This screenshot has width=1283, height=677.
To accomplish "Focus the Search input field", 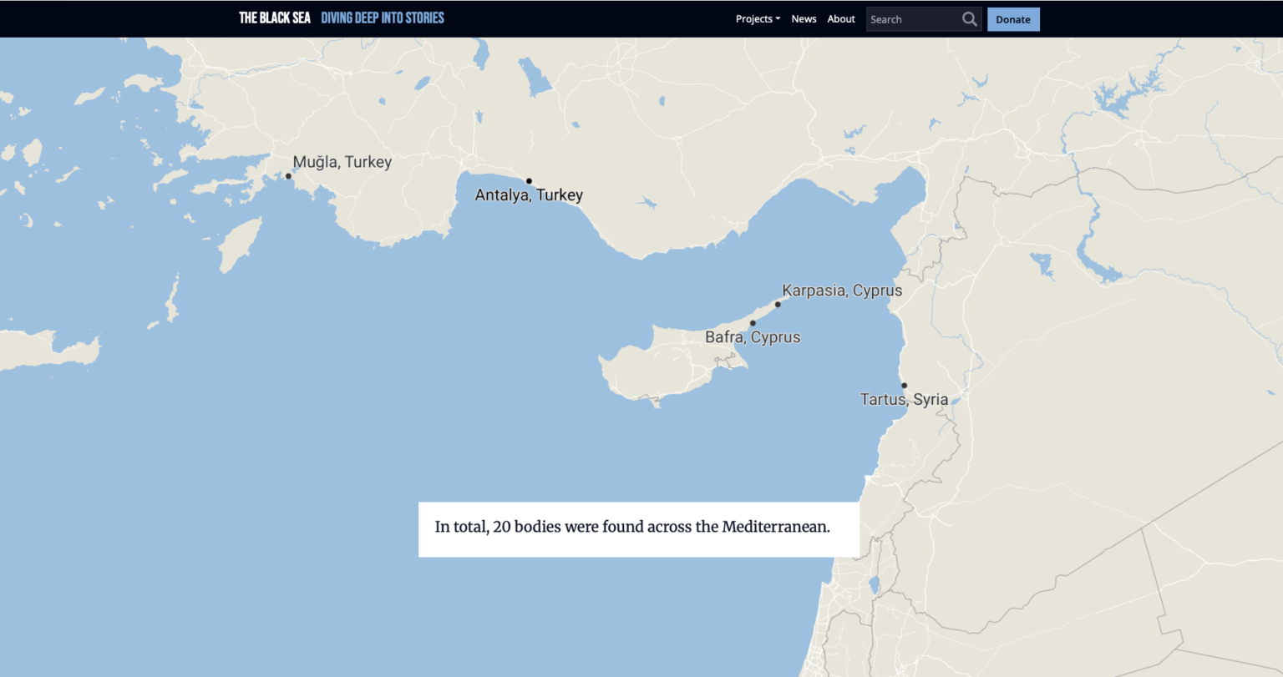I will (x=912, y=19).
